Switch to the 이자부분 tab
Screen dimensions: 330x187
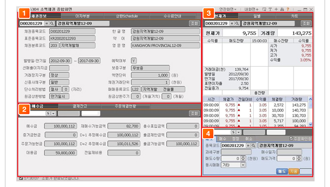83,16
